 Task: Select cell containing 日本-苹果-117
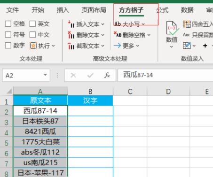coord(40,172)
